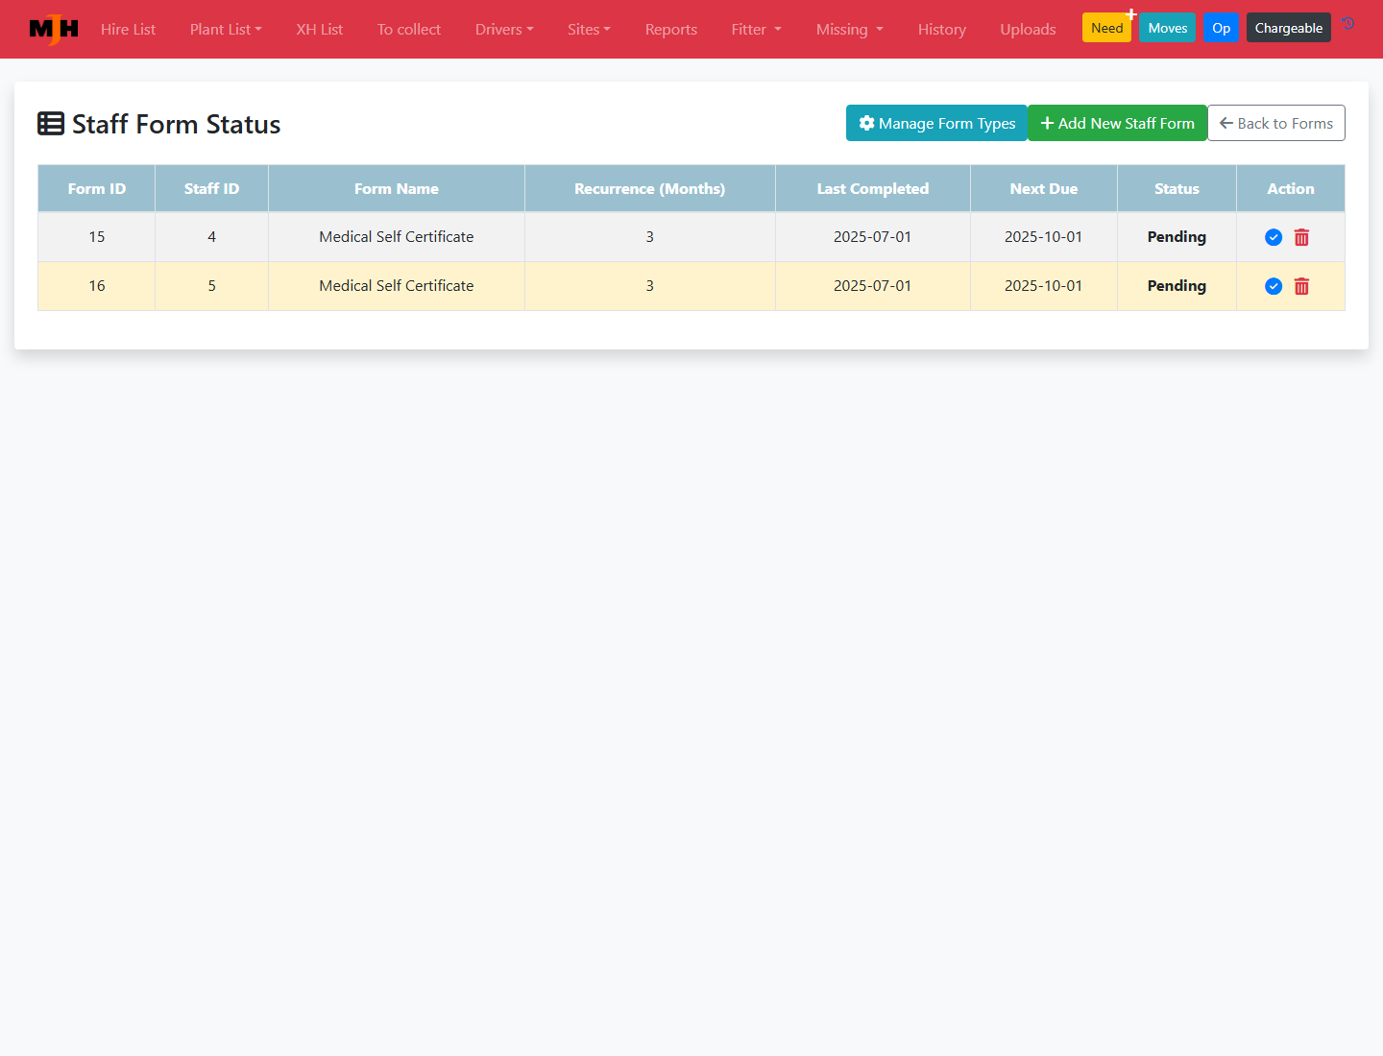Click Medical Self Certificate in row 16
This screenshot has height=1056, width=1383.
(x=397, y=285)
